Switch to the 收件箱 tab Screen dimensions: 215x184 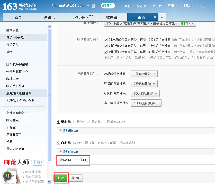(112, 17)
